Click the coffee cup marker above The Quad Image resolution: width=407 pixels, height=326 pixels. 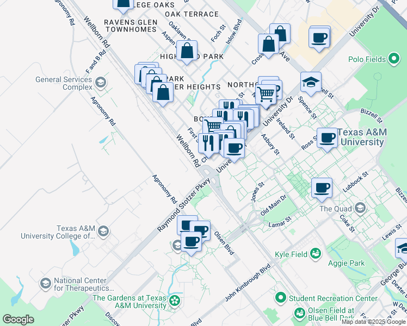tap(322, 189)
